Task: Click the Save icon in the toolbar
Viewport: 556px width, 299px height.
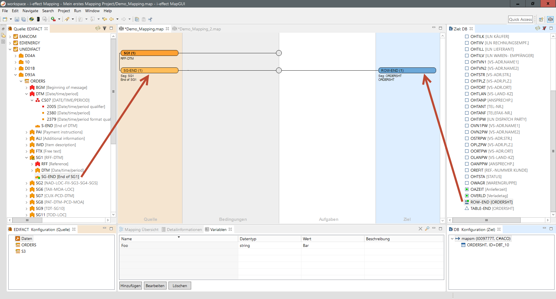Action: click(17, 19)
